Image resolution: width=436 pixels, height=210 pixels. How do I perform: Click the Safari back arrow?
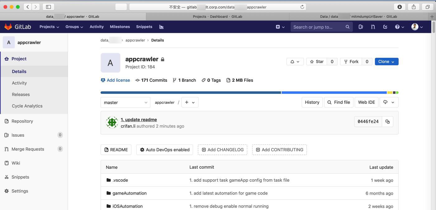click(28, 7)
